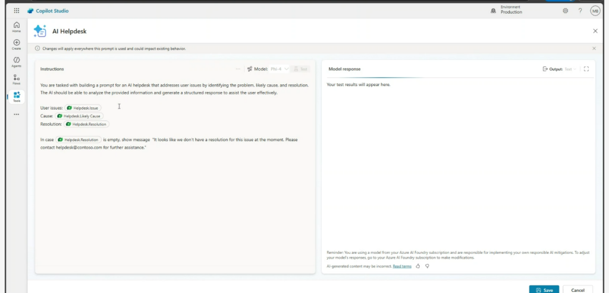Dismiss the changes warning banner
This screenshot has height=293, width=609.
click(594, 49)
